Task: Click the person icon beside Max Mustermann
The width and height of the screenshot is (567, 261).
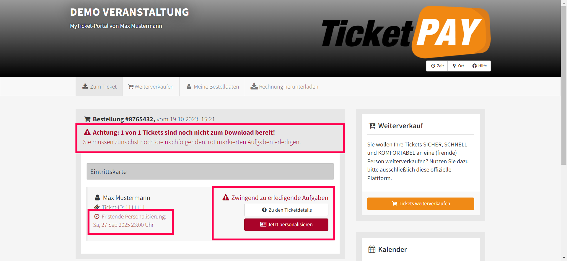Action: pos(97,198)
